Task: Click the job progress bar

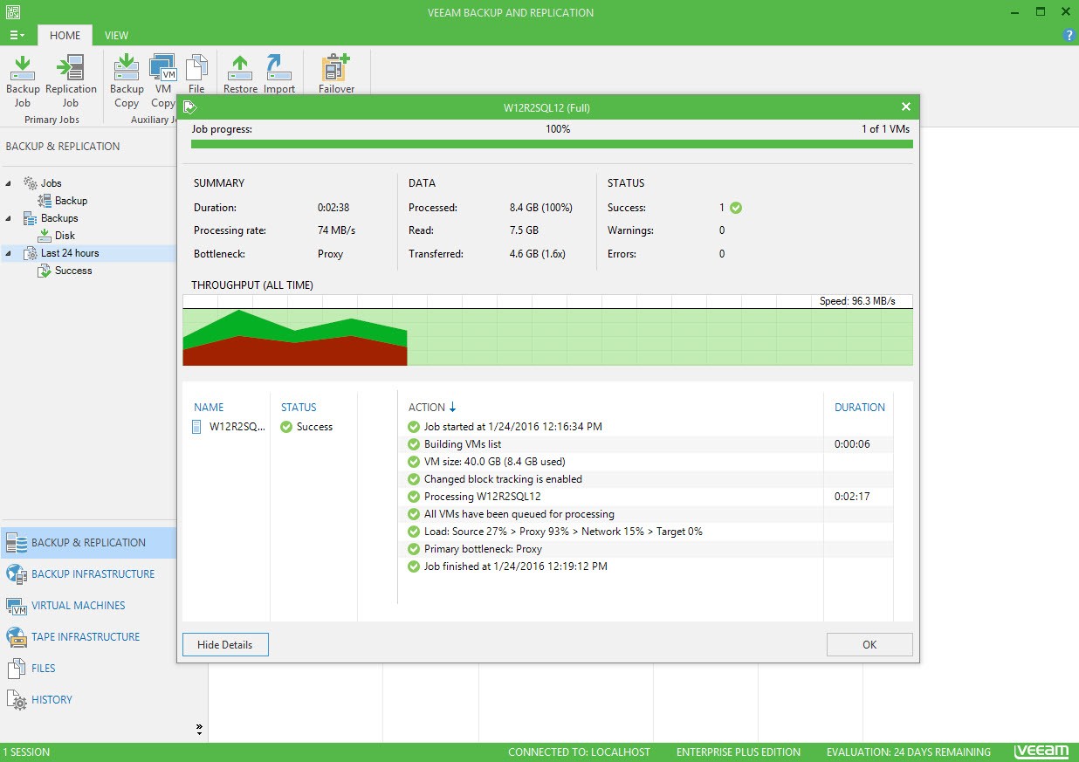Action: tap(552, 144)
